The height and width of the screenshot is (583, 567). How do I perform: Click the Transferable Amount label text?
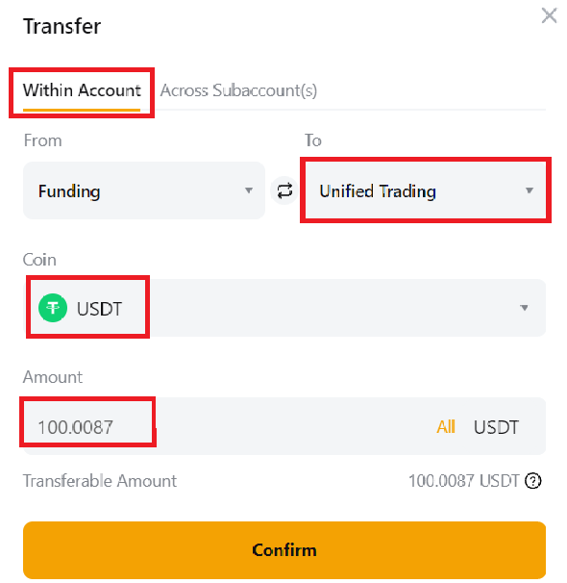100,481
